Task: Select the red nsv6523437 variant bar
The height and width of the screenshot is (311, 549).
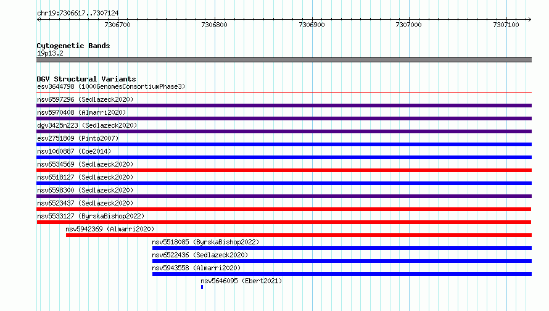Action: pos(284,209)
